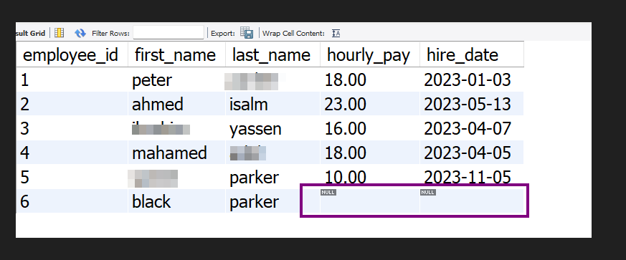Select first_name cell 'black'

[176, 201]
